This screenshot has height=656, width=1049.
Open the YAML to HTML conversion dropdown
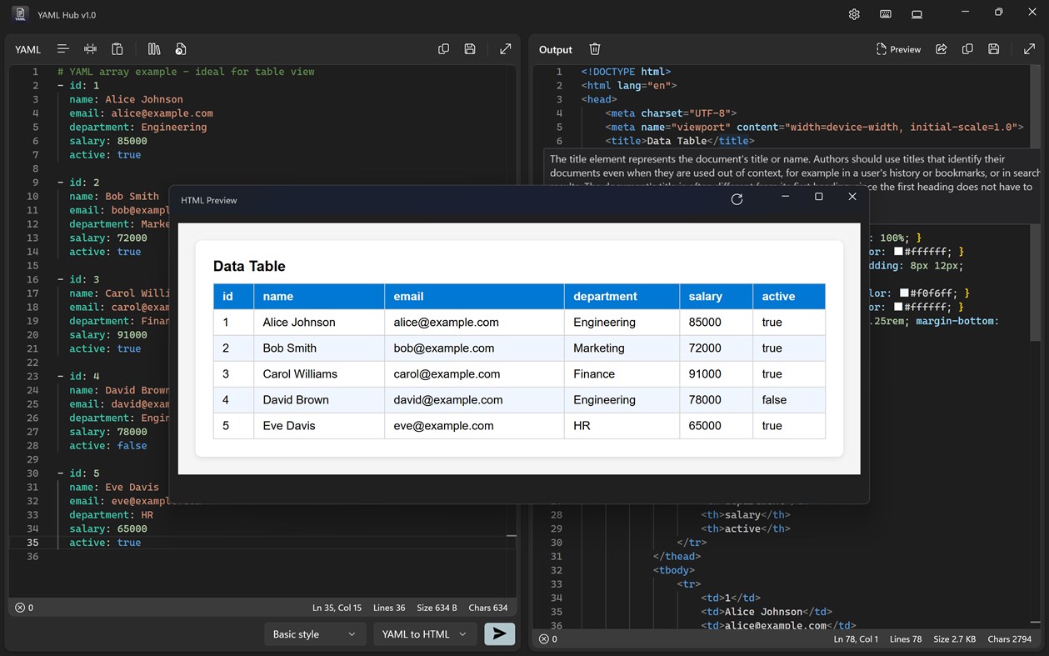click(425, 634)
